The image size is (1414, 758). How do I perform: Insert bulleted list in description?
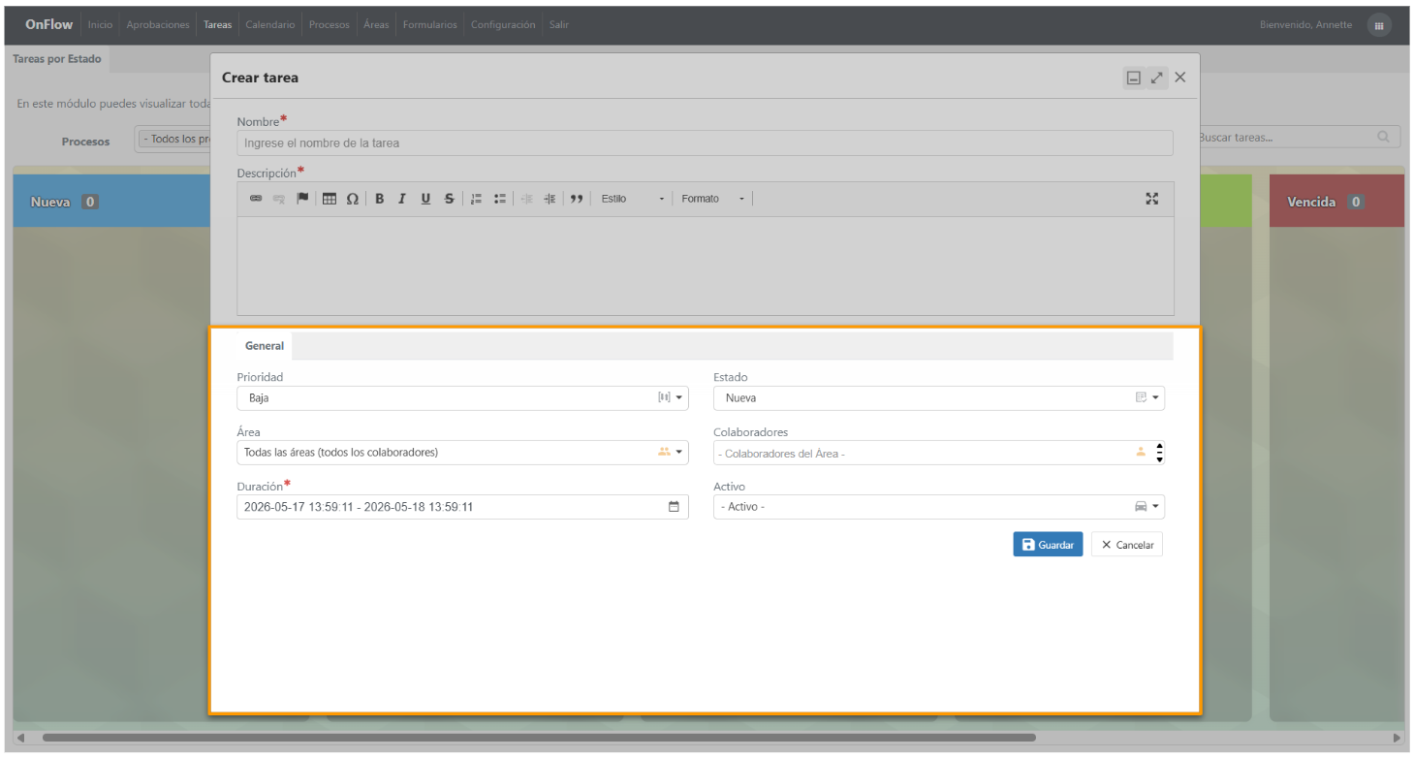[x=500, y=199]
